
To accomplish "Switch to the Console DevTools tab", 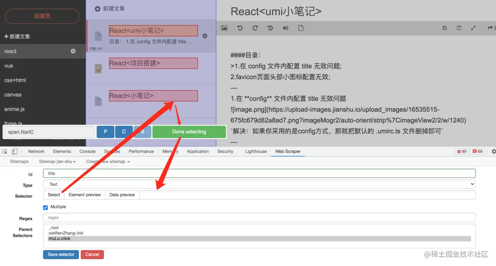I will [x=88, y=151].
